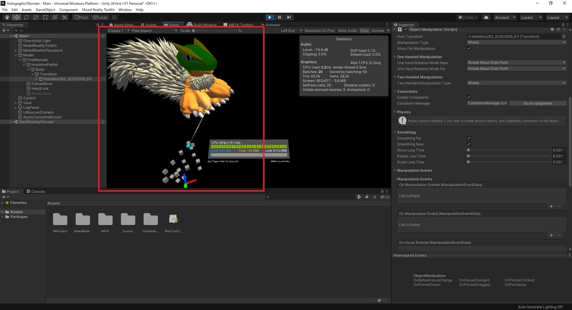Image resolution: width=572 pixels, height=310 pixels.
Task: Select Directional Light in Hierarchy
Action: coord(37,41)
